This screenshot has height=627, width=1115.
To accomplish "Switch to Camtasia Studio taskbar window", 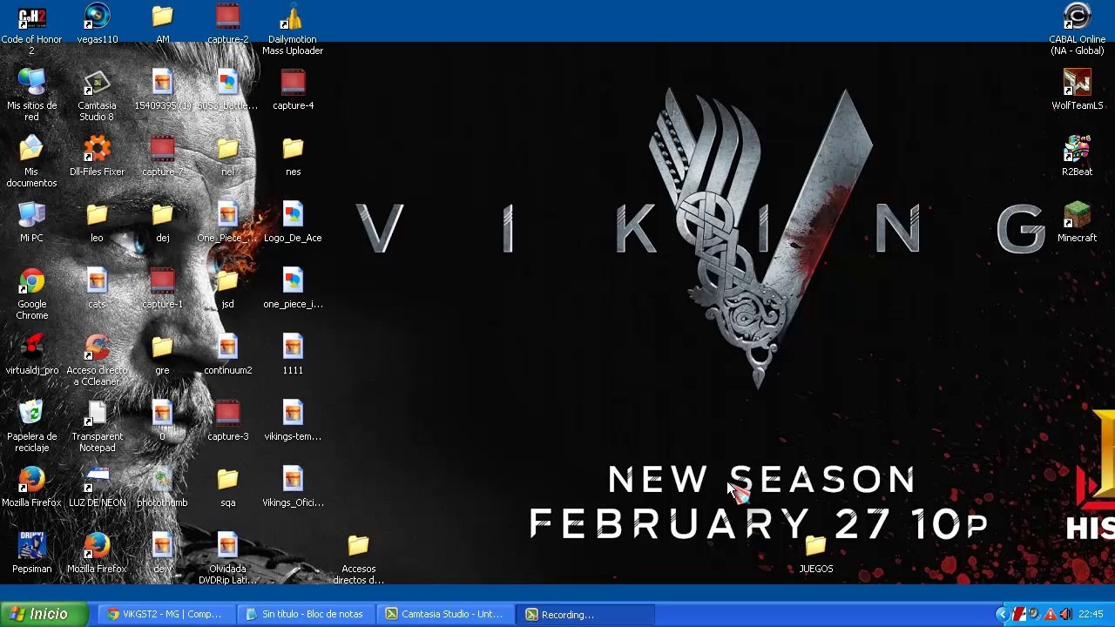I will 445,614.
